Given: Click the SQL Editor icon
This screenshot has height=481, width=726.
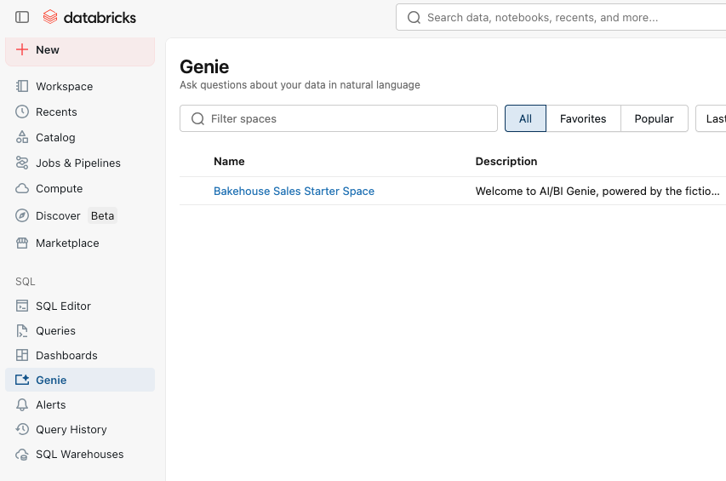Looking at the screenshot, I should (22, 306).
